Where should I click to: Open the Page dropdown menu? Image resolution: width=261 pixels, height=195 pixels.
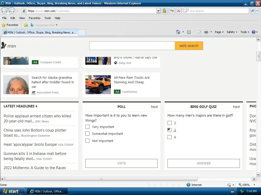pyautogui.click(x=219, y=32)
